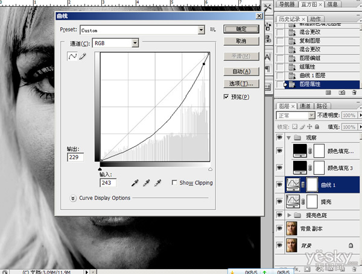Toggle visibility of 曲线 1 layer
Image resolution: width=362 pixels, height=274 pixels.
coord(279,185)
